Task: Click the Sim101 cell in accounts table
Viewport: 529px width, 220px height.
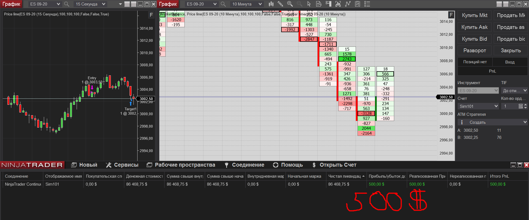Action: pos(63,184)
